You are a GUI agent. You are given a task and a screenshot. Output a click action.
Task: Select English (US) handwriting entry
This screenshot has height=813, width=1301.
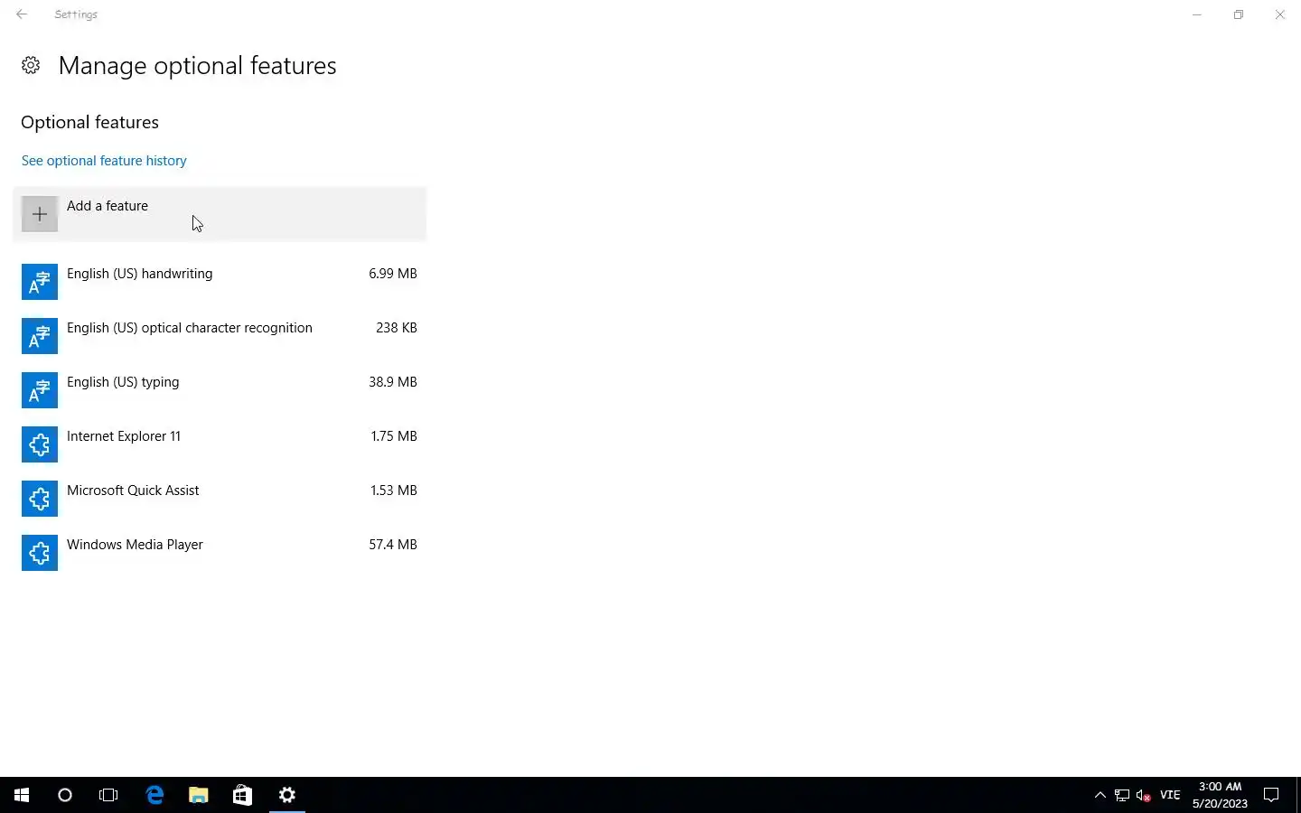pos(220,282)
